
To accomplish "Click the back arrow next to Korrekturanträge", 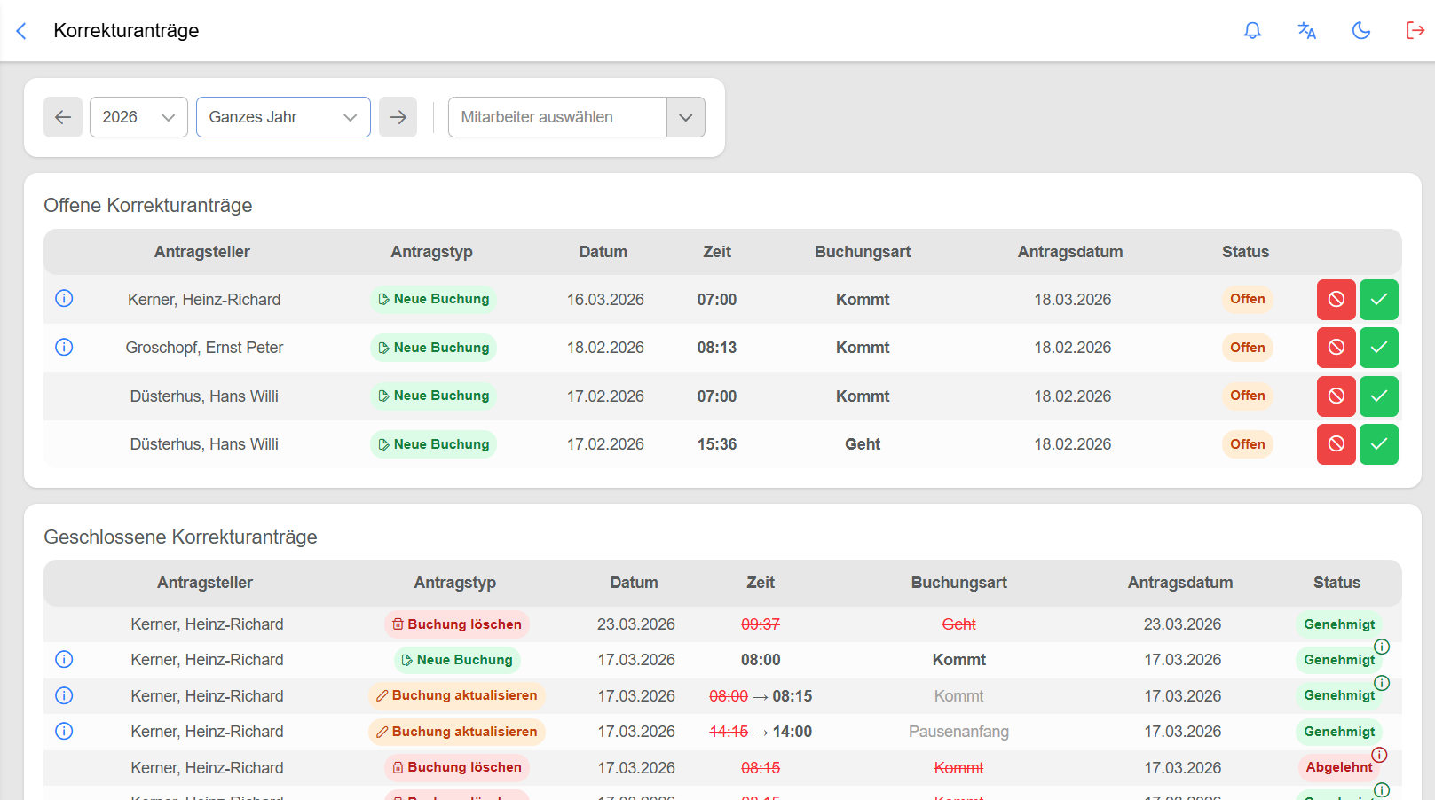I will pos(22,31).
